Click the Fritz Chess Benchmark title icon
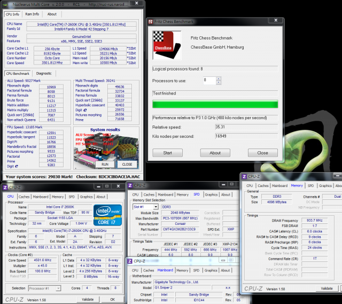The image size is (342, 304). [x=151, y=21]
